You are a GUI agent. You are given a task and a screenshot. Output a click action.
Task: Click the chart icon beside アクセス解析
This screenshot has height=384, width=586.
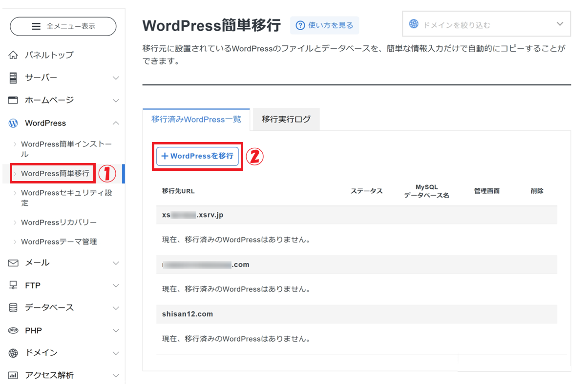point(14,375)
